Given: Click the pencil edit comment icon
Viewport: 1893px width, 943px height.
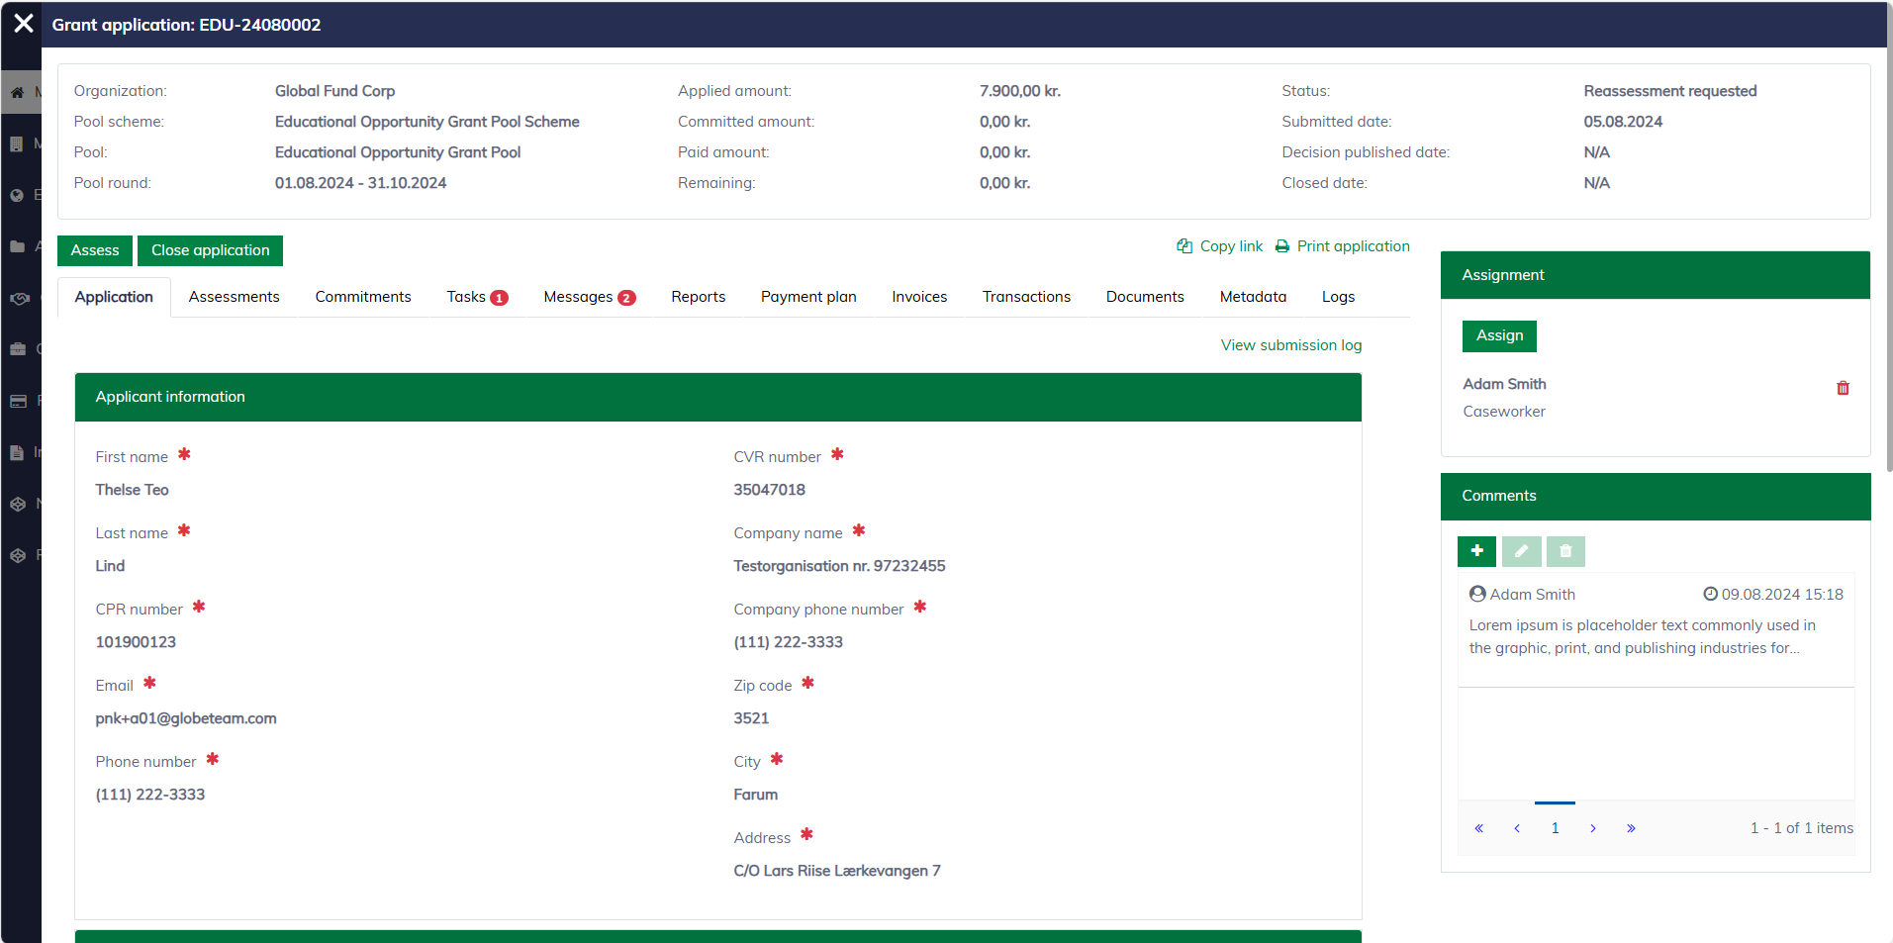Looking at the screenshot, I should click(x=1521, y=551).
